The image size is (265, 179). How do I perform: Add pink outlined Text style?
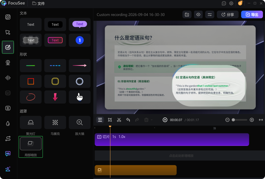pos(55,40)
